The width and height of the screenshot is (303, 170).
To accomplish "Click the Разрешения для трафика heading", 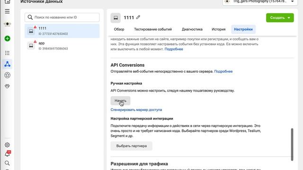I will coord(139,164).
